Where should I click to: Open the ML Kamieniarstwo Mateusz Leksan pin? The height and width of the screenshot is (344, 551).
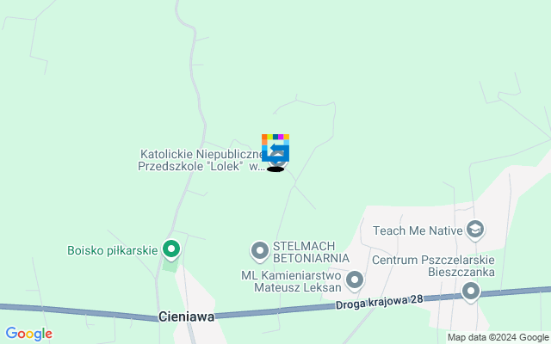click(x=354, y=281)
